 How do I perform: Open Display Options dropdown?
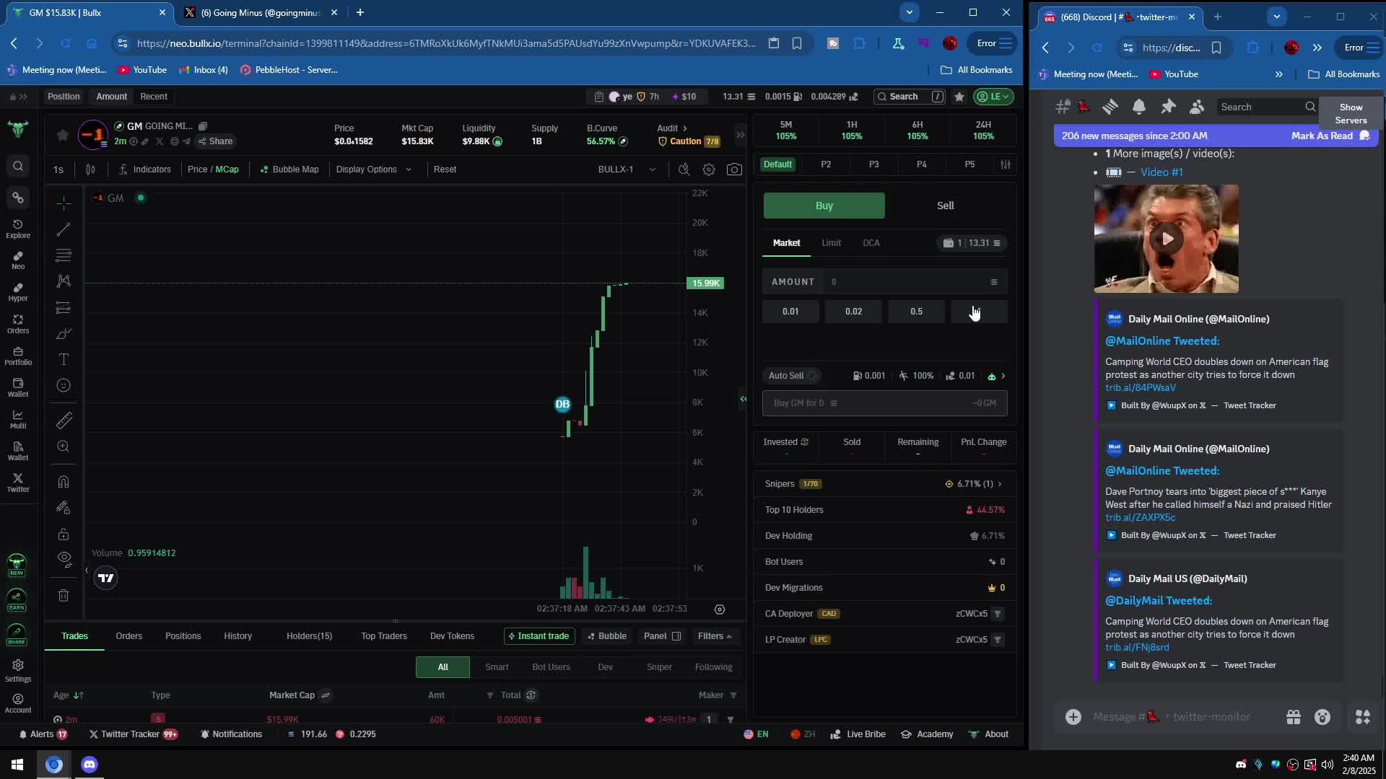[x=373, y=170]
